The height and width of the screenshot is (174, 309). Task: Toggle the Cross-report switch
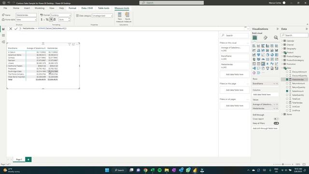coord(276,119)
